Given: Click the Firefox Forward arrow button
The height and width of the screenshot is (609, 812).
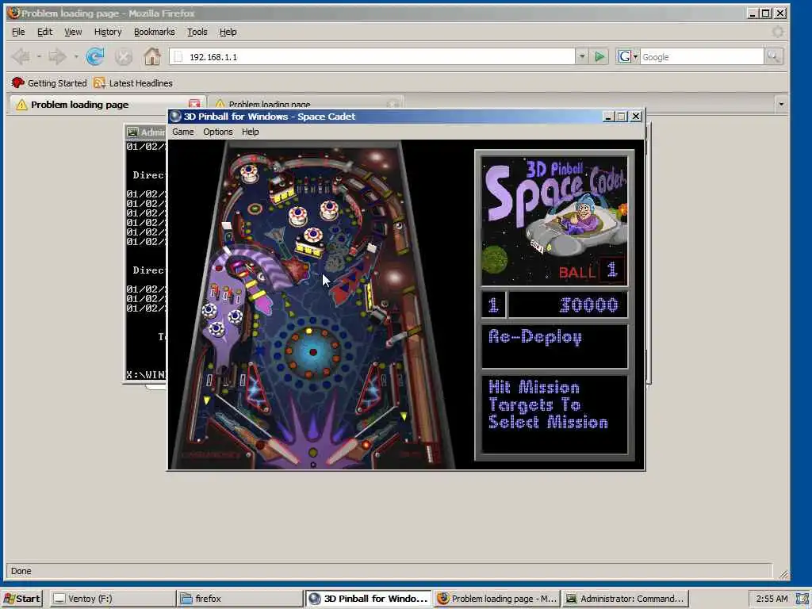Looking at the screenshot, I should [x=57, y=56].
